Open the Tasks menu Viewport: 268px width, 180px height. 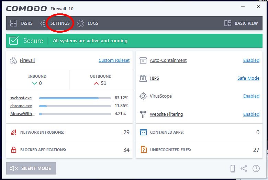pyautogui.click(x=21, y=23)
